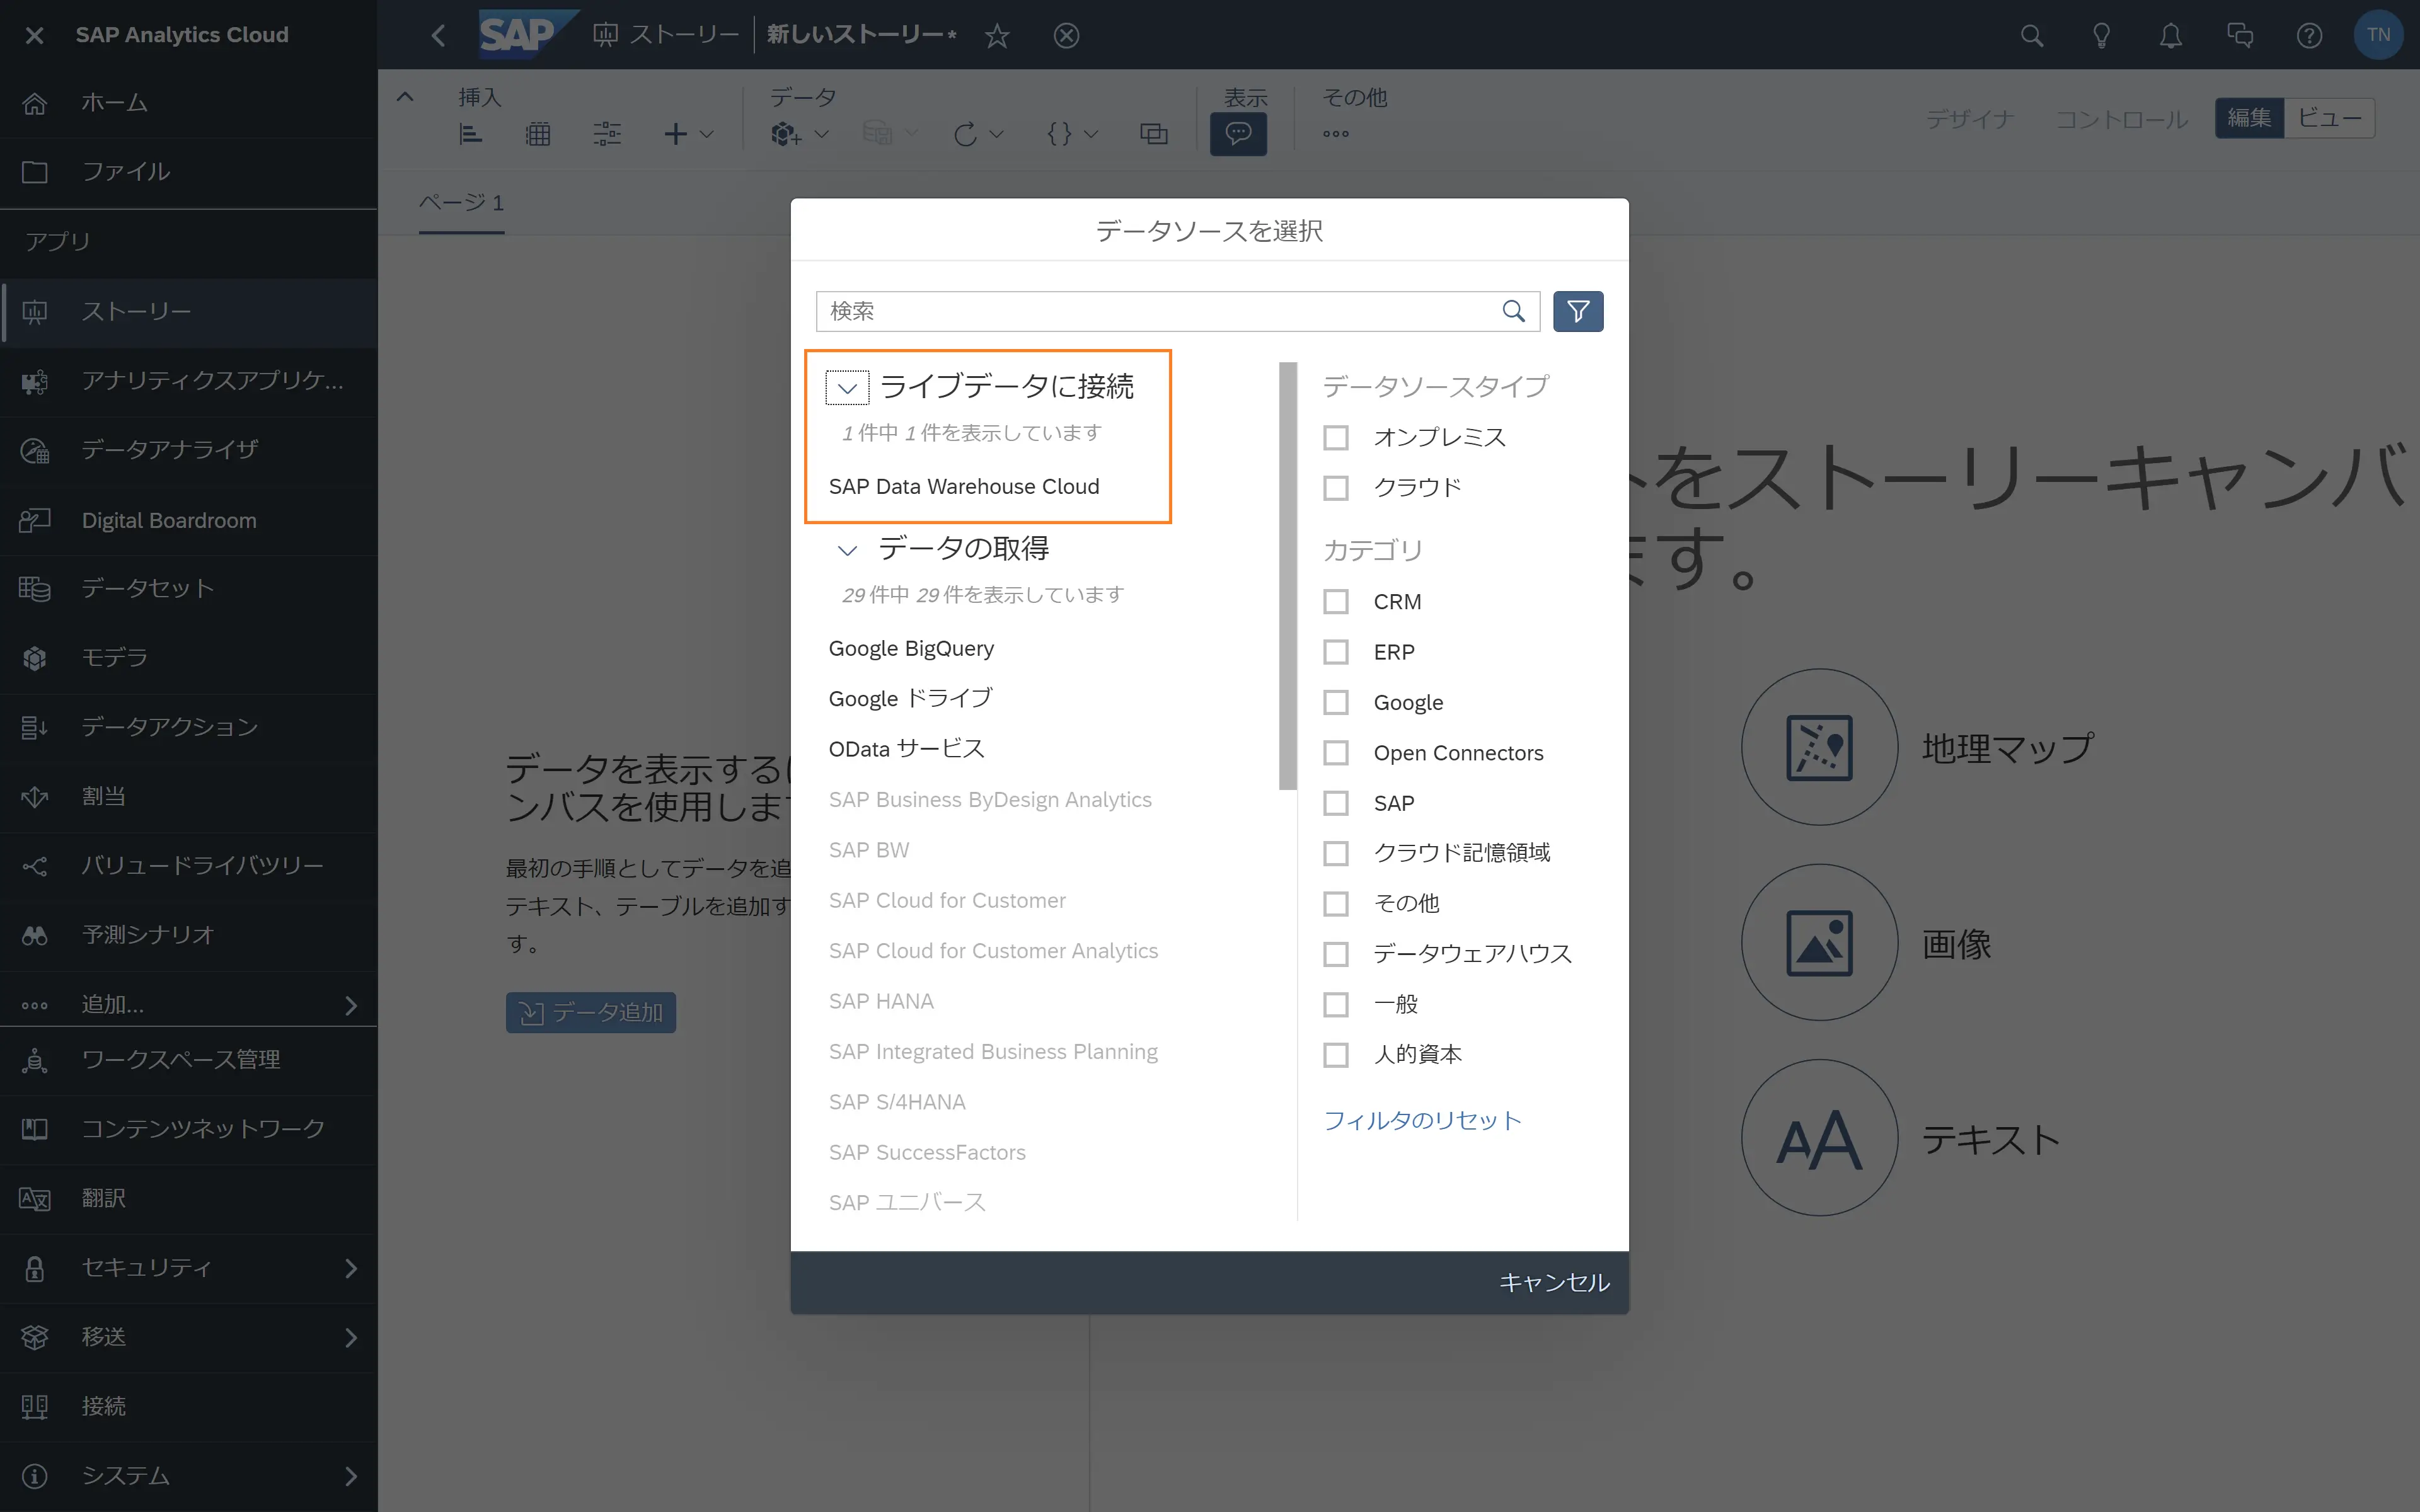Check the ERP category checkbox

[x=1336, y=652]
